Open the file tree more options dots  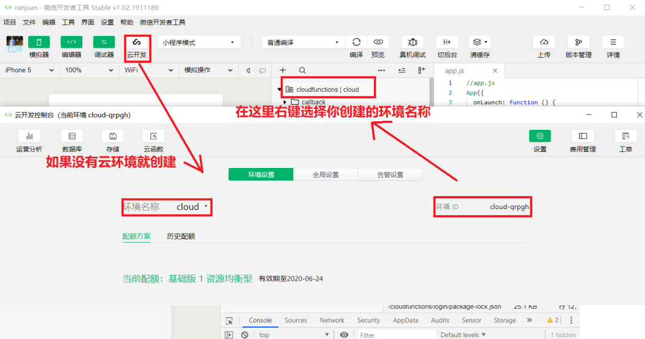tap(381, 70)
